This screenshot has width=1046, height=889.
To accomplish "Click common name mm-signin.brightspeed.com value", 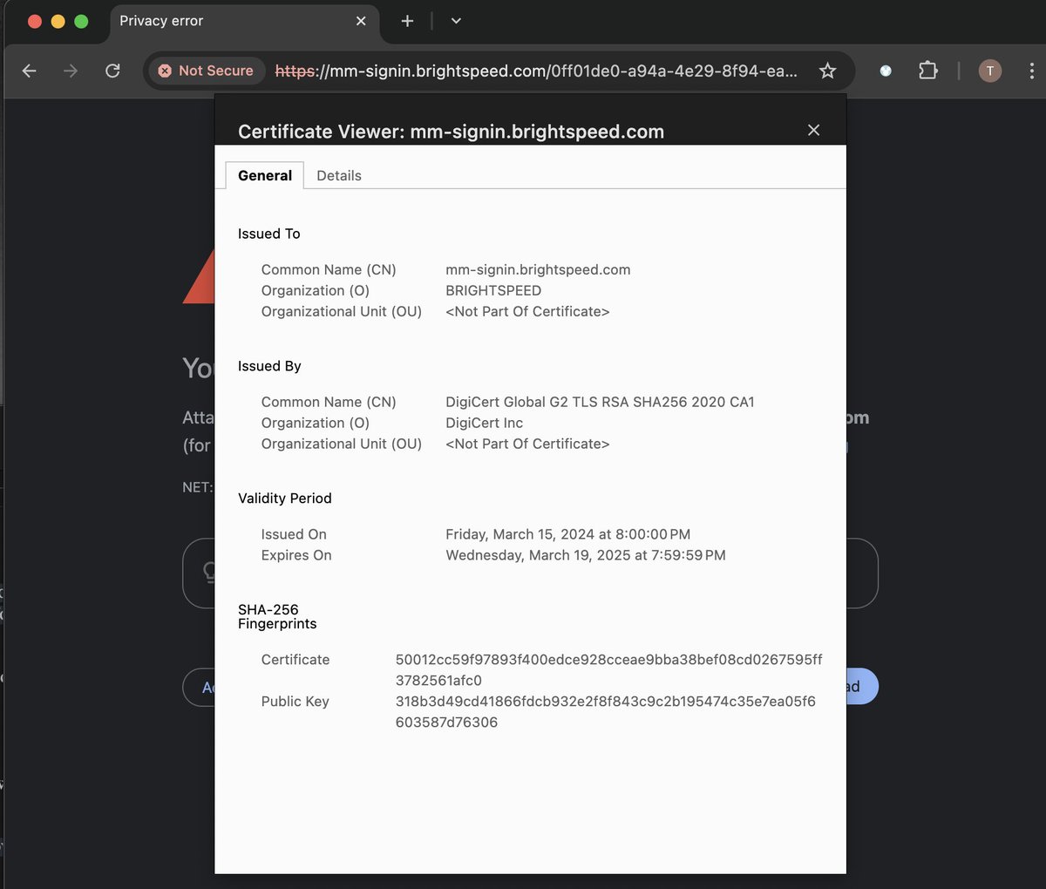I will click(x=538, y=269).
